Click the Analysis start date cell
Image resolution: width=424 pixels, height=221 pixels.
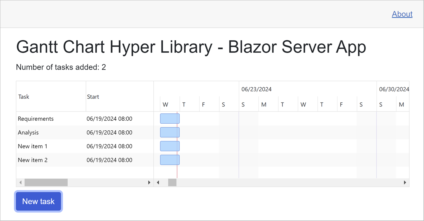tap(109, 132)
